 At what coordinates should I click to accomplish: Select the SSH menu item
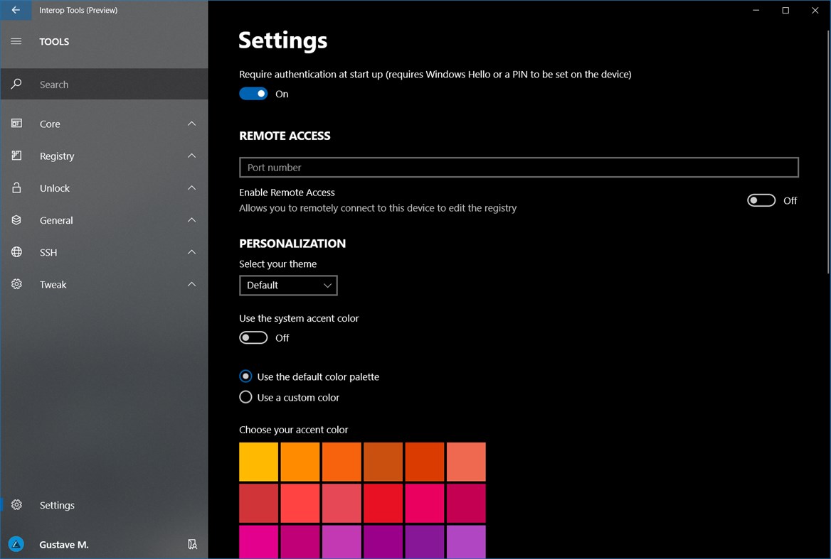click(x=48, y=252)
